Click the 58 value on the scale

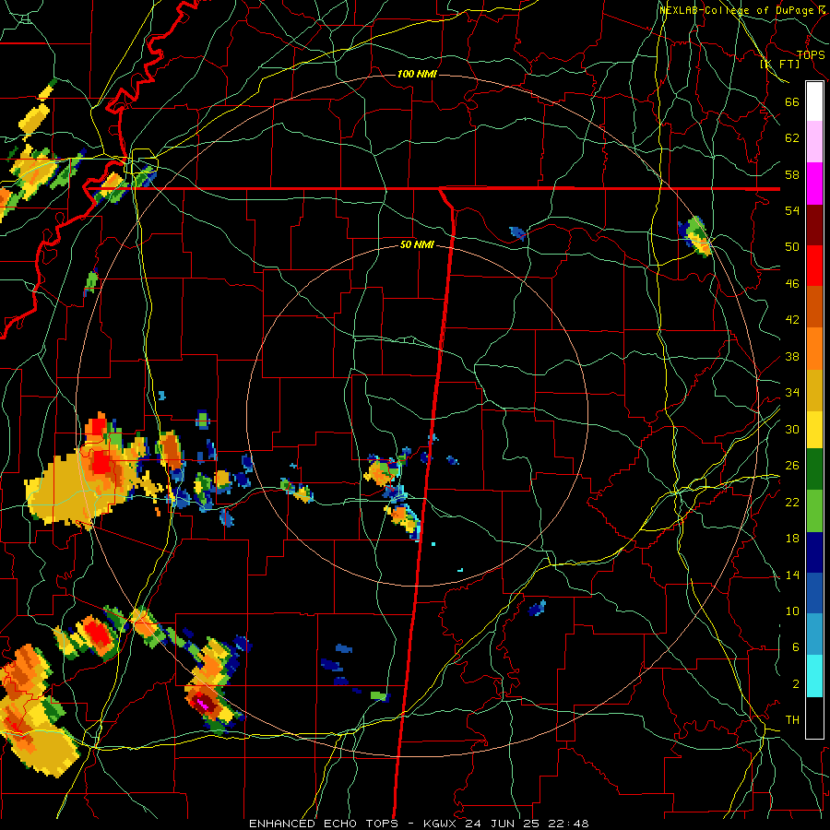click(792, 174)
